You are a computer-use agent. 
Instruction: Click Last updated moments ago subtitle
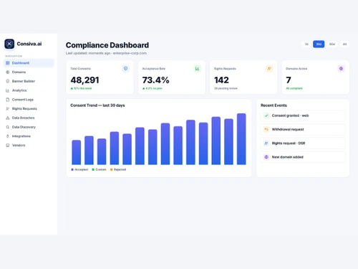tap(106, 53)
